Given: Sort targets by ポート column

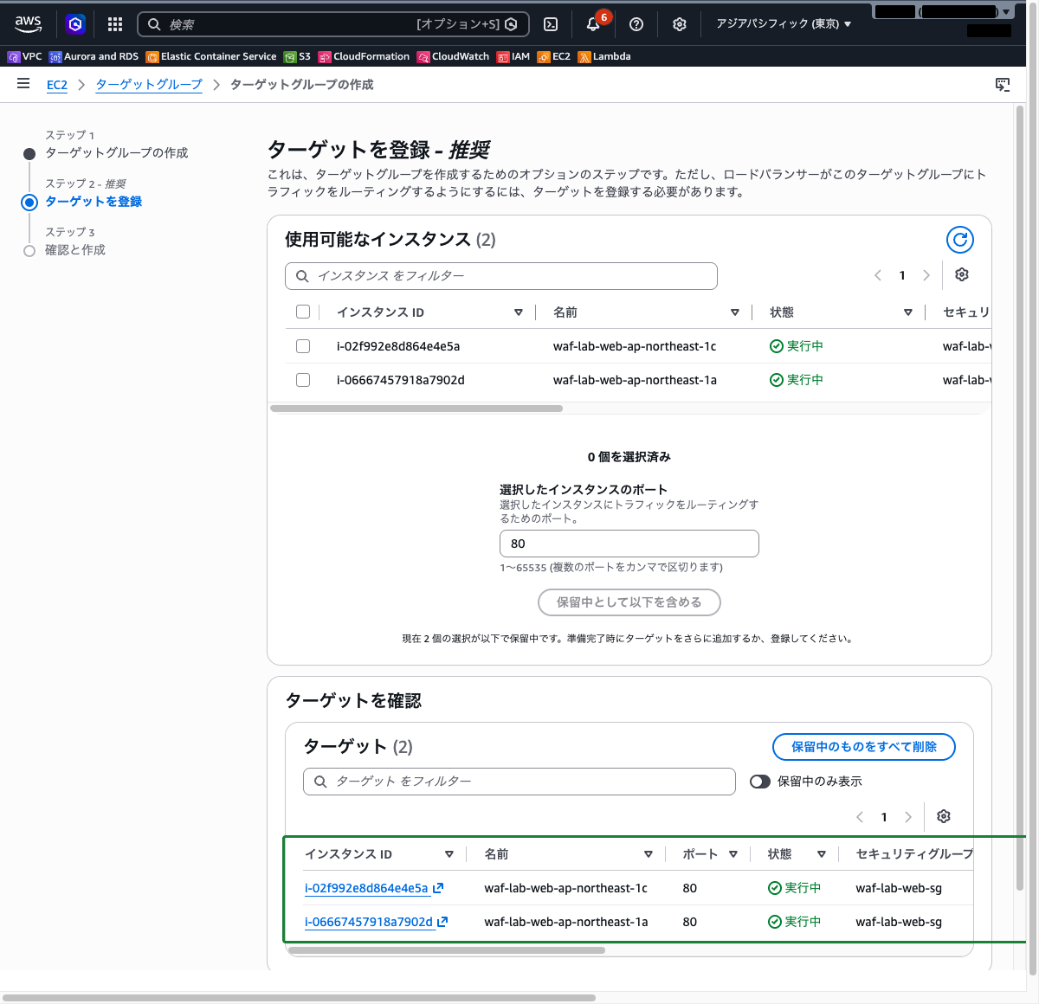Looking at the screenshot, I should (x=733, y=854).
